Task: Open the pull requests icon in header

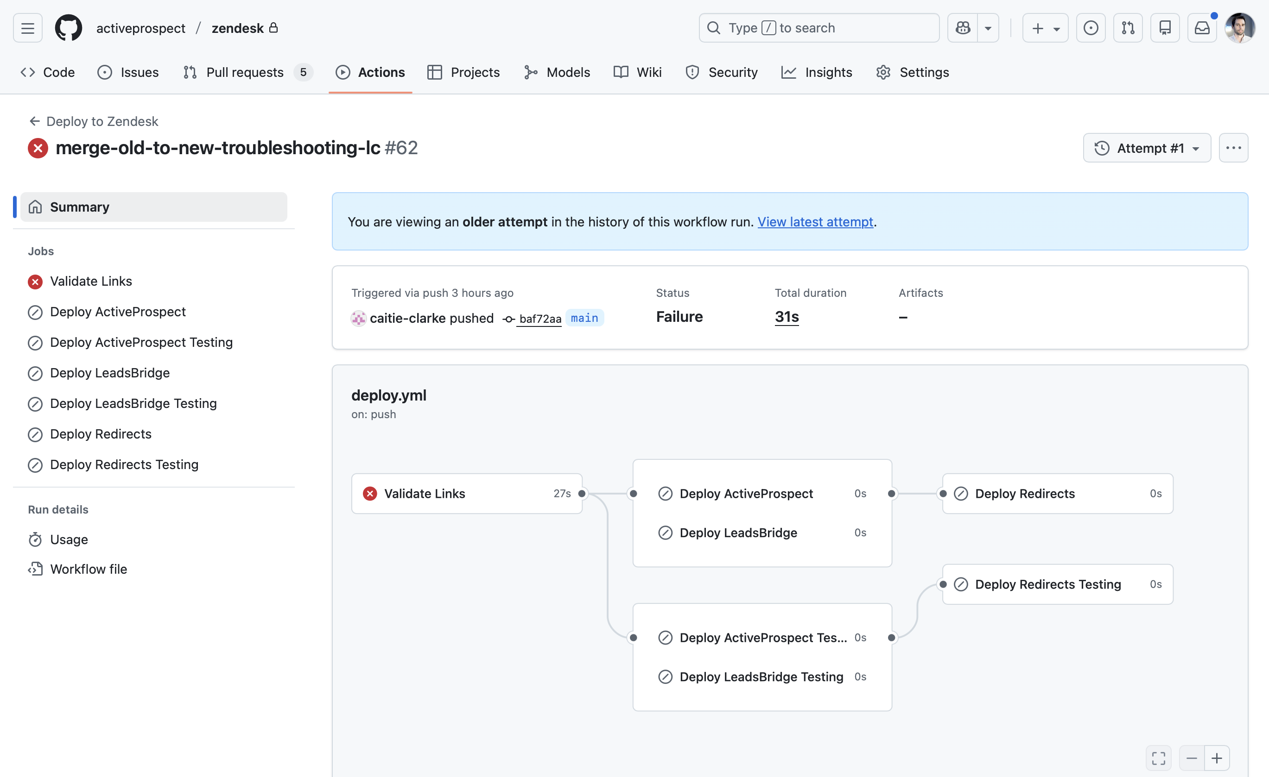Action: (x=1128, y=28)
